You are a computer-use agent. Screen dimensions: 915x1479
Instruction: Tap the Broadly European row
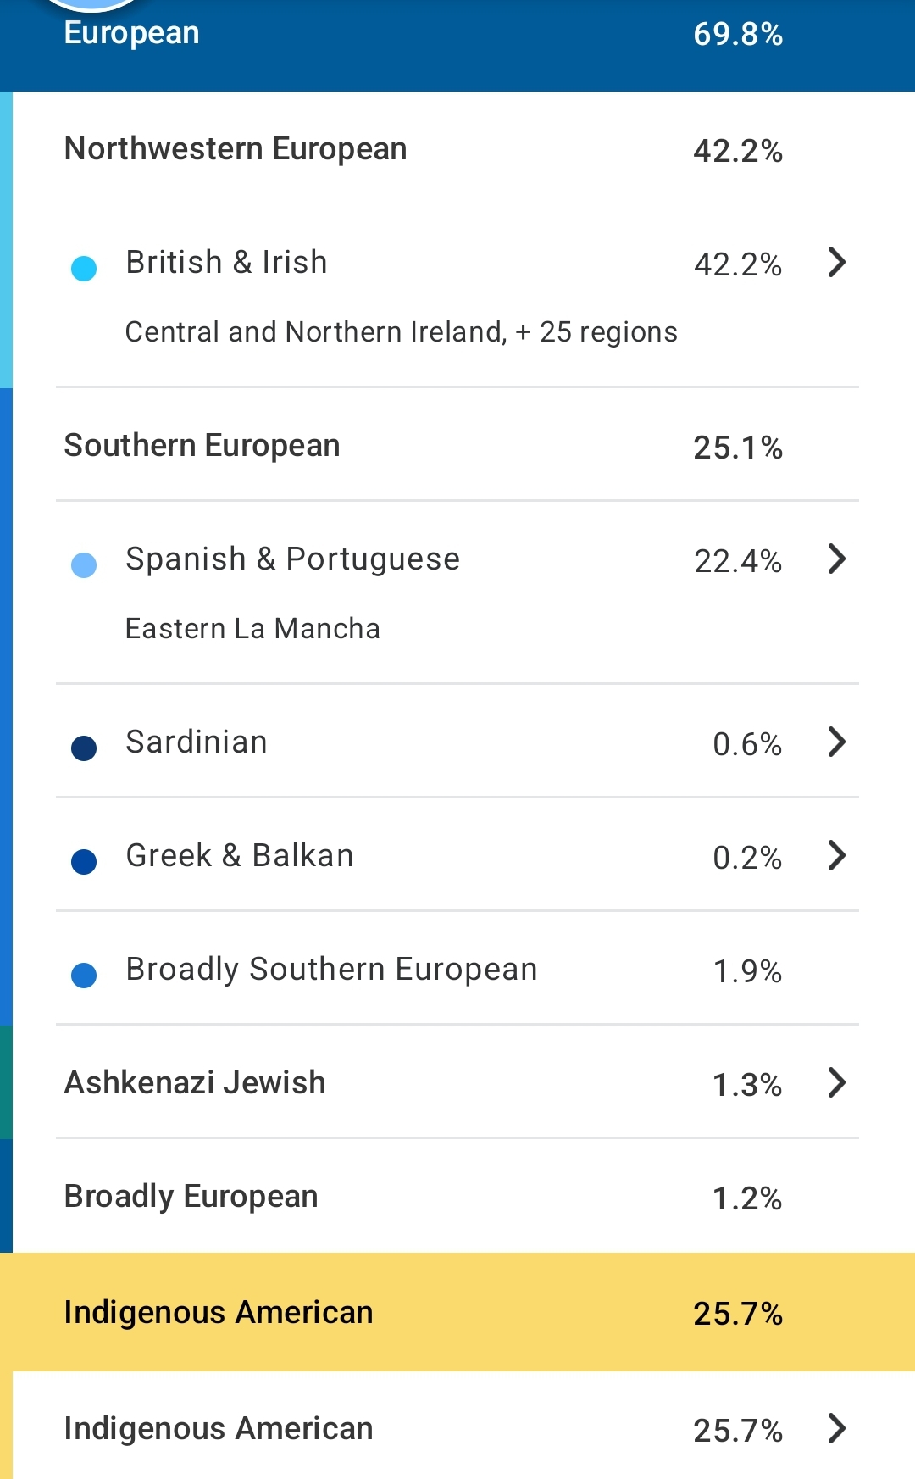click(x=191, y=1197)
